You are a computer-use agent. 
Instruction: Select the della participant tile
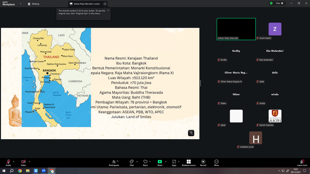click(275, 72)
